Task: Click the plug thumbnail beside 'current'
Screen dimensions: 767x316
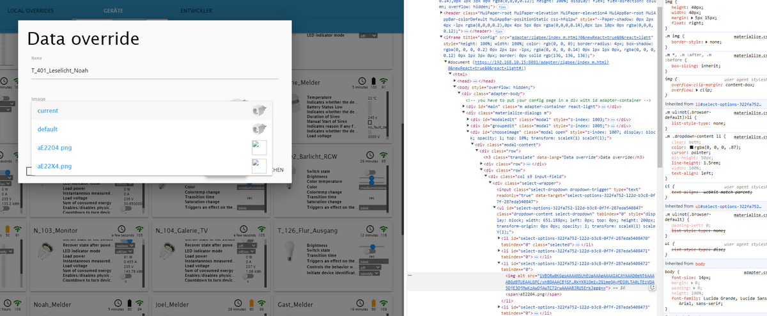Action: (259, 111)
